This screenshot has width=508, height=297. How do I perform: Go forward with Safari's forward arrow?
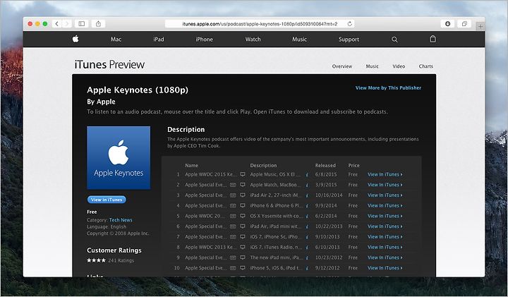click(x=67, y=24)
